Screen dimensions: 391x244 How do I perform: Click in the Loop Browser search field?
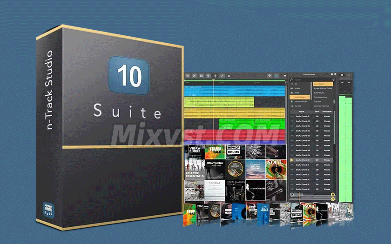[310, 79]
